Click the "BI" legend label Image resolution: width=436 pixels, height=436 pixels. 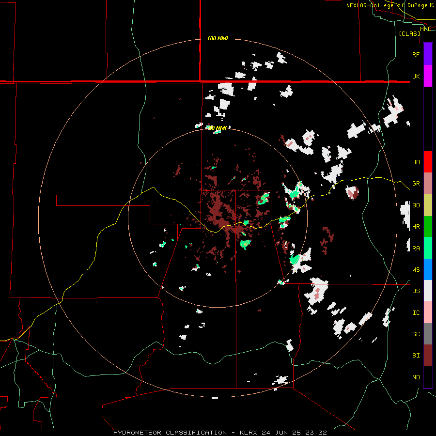[416, 356]
